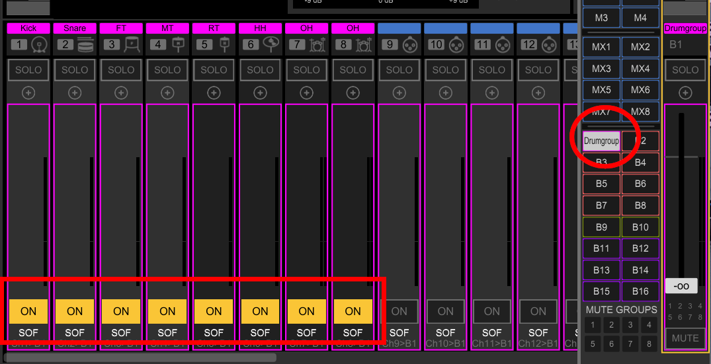This screenshot has height=364, width=711.
Task: Click the plus icon under Snare SOLO
Action: [75, 93]
